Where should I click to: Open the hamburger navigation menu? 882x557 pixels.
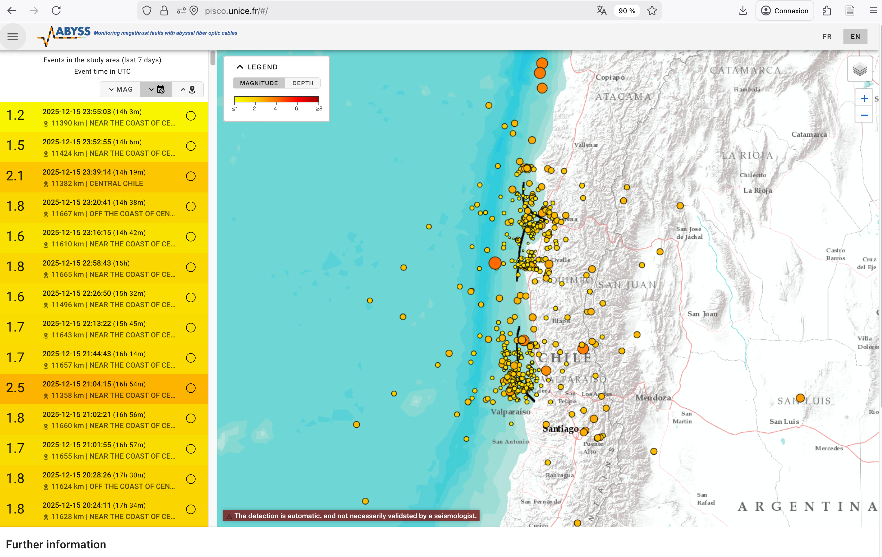12,37
